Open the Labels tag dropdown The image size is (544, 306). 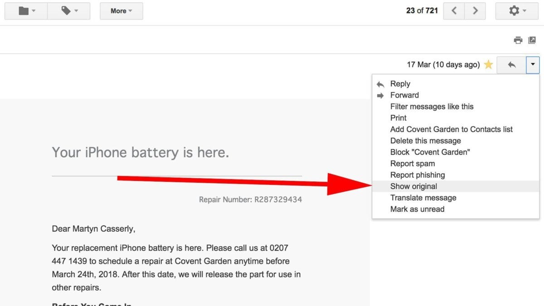69,11
